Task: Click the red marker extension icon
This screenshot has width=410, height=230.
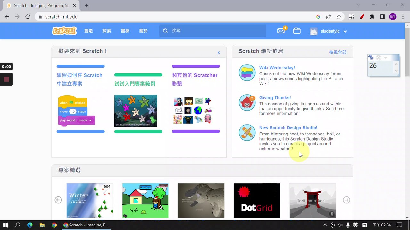Action: (362, 17)
